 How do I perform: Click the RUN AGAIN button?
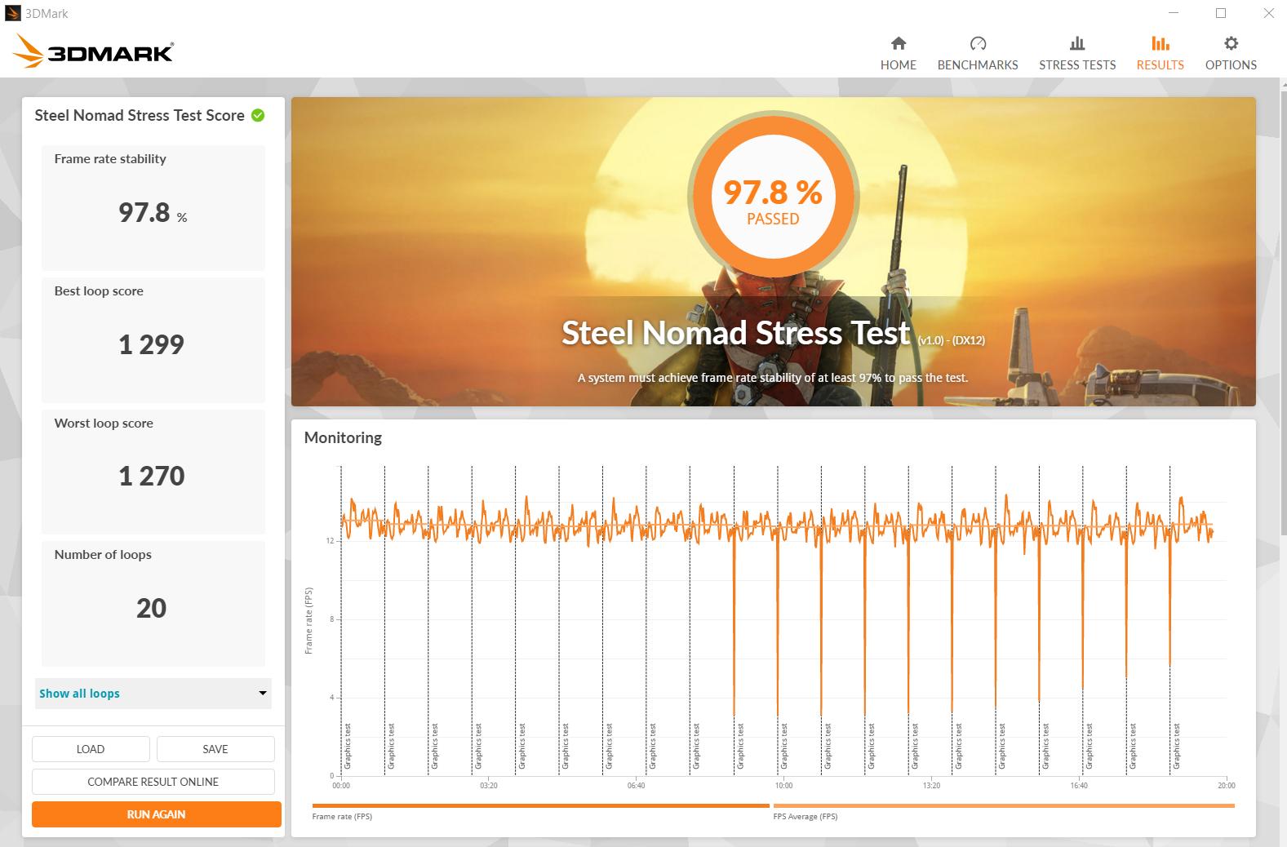[x=157, y=814]
